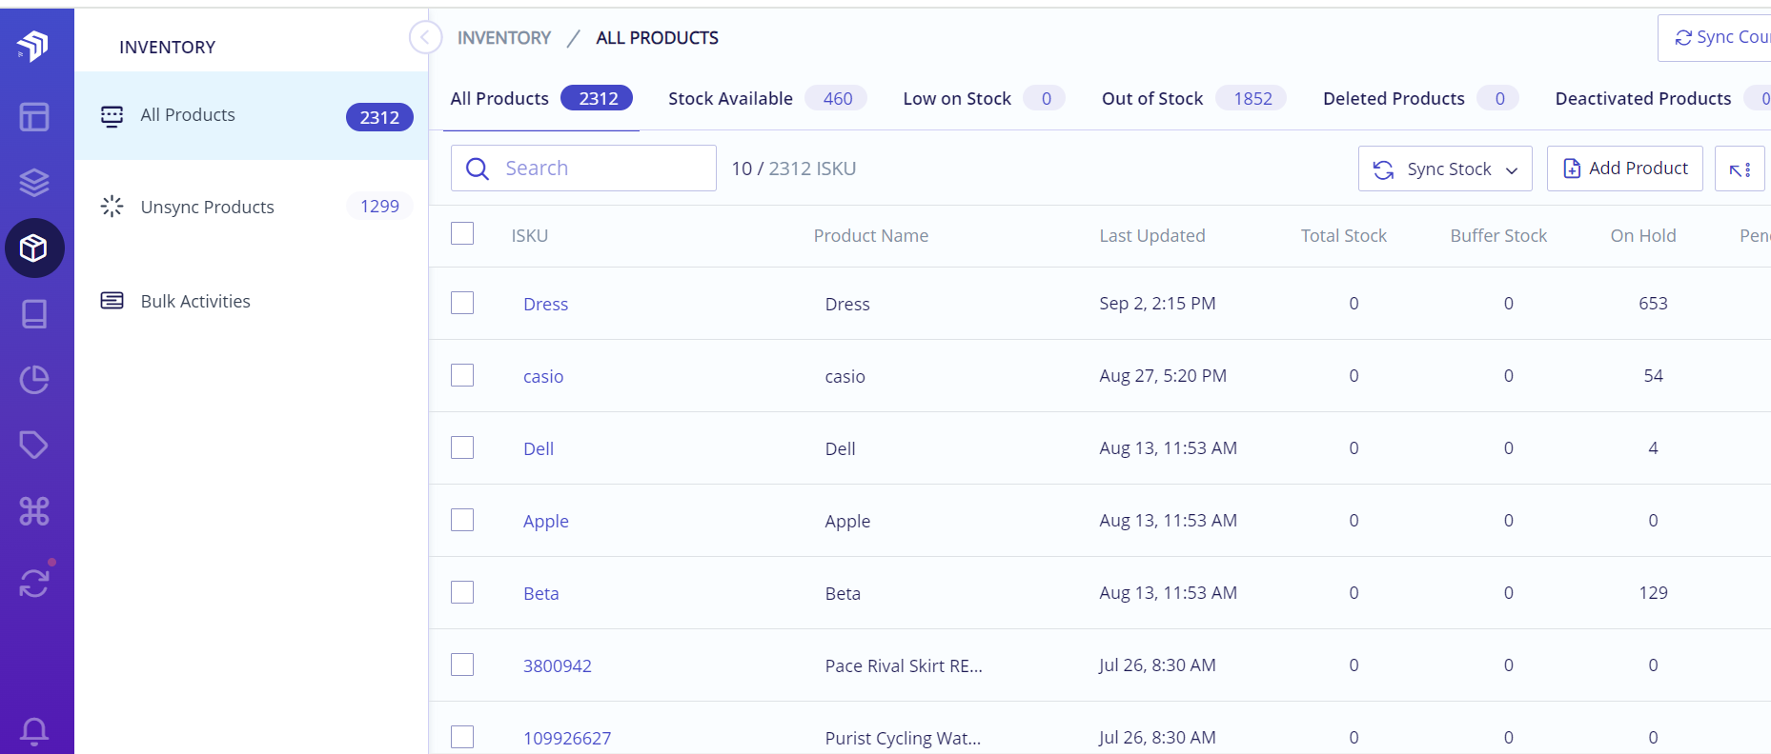Check the Dress row checkbox
The image size is (1771, 754).
pos(462,303)
